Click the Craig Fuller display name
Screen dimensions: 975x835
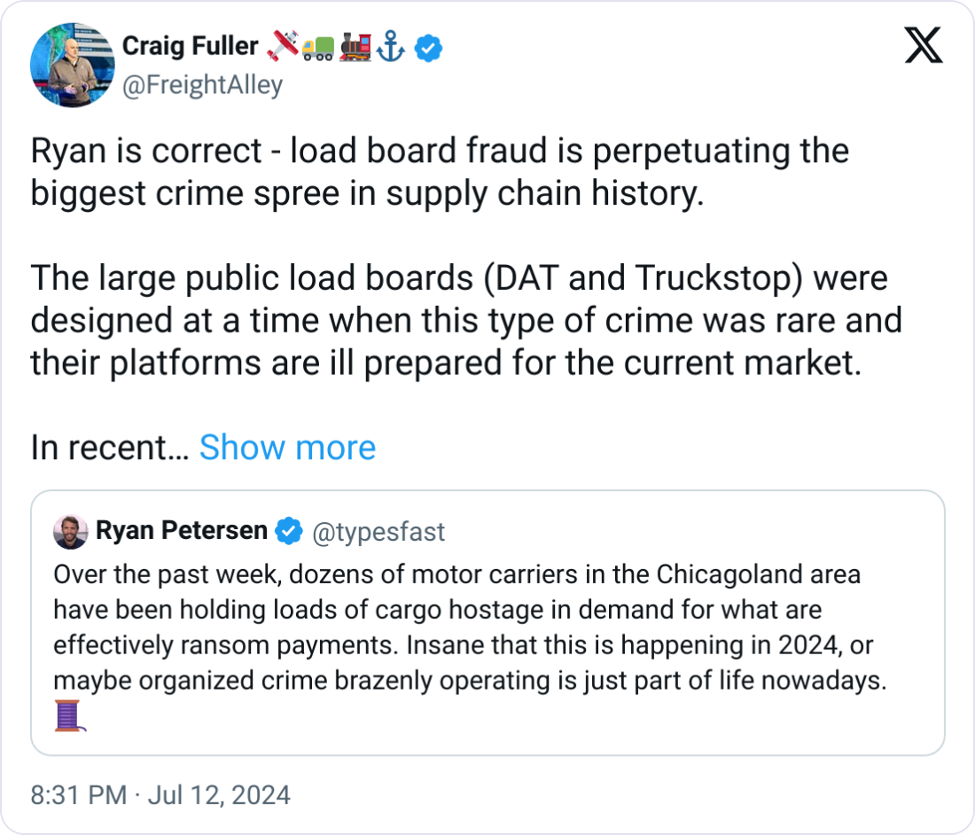pos(190,46)
